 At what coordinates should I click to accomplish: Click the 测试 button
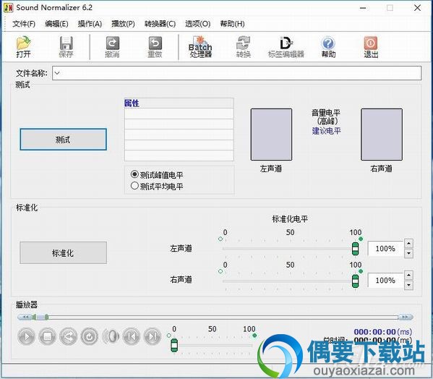pos(63,140)
